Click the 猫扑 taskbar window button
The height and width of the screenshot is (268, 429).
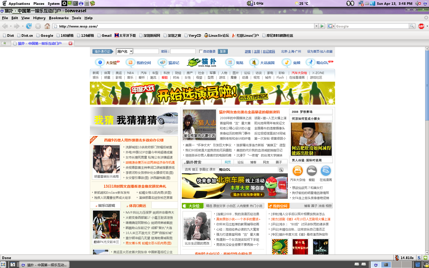[45, 265]
